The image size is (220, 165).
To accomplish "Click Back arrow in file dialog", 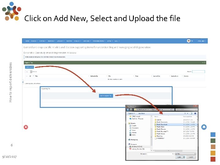I will pos(128,110).
